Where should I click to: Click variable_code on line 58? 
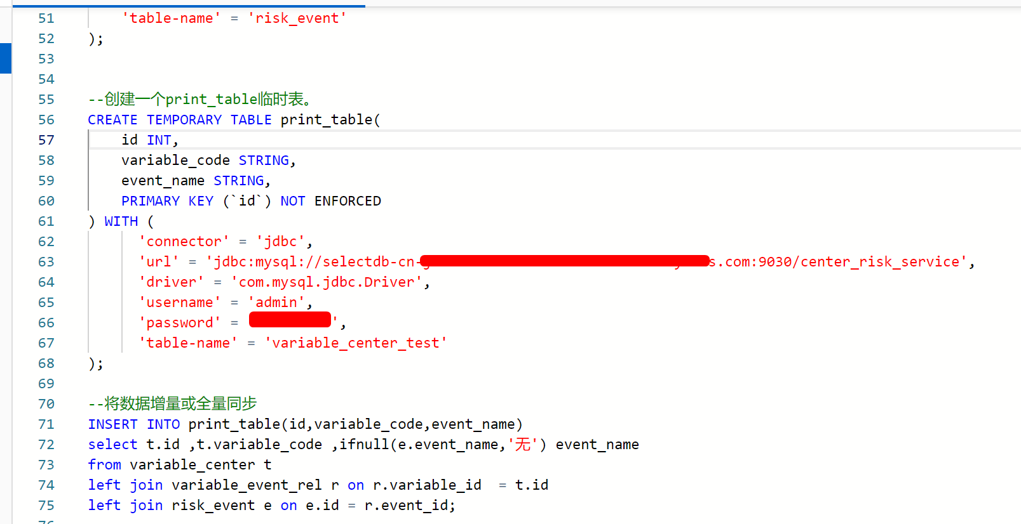pos(175,160)
